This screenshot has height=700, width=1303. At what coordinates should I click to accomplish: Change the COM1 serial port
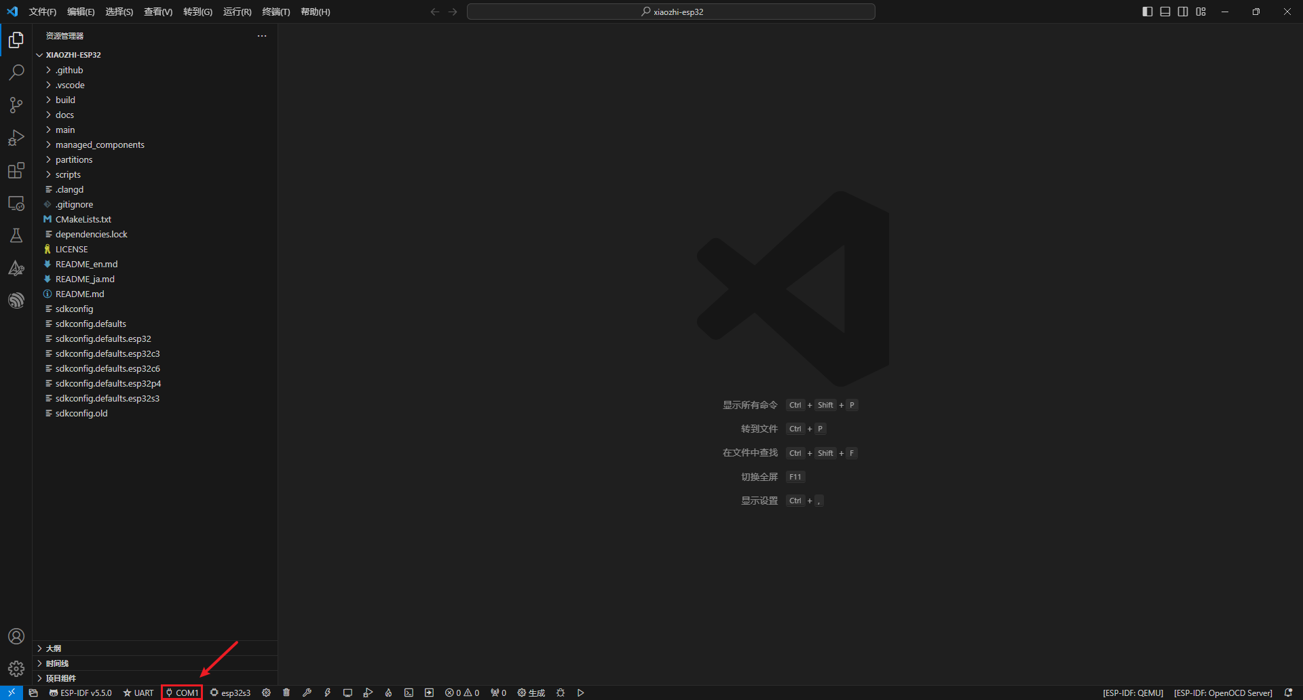tap(181, 693)
